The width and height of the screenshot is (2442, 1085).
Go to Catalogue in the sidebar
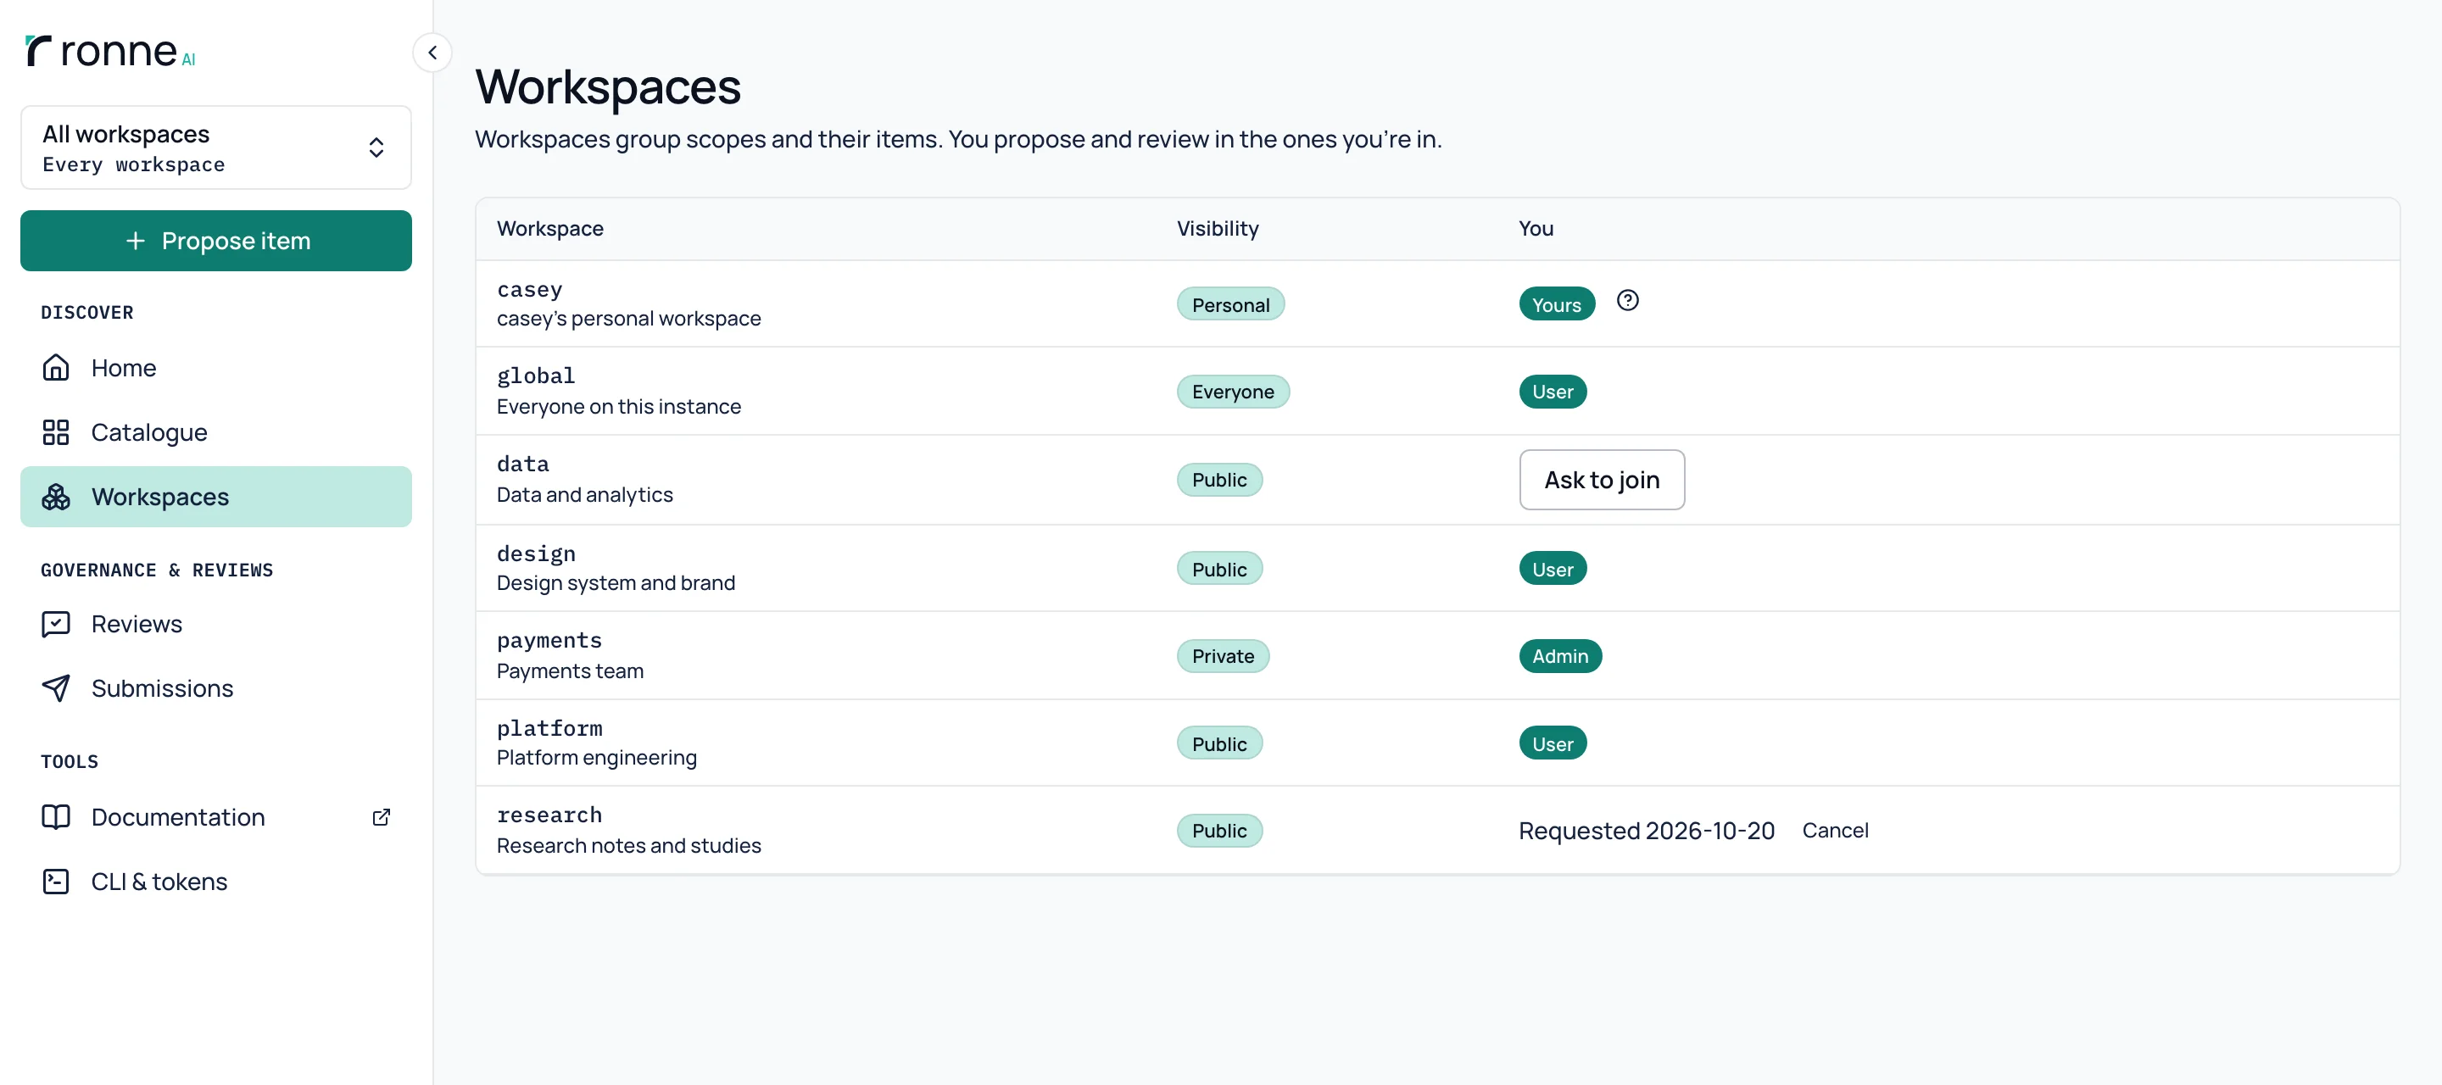click(x=216, y=432)
